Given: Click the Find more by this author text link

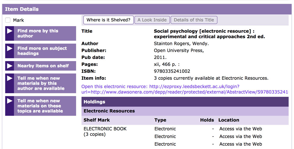Looking at the screenshot, I should point(38,33).
